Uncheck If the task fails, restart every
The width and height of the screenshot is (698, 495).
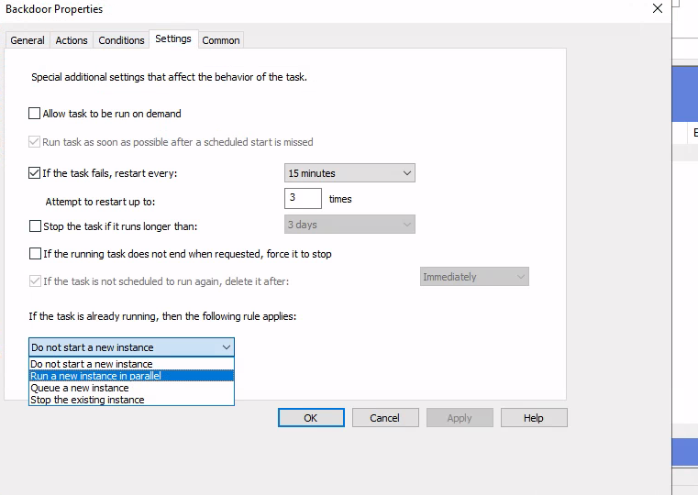tap(35, 173)
